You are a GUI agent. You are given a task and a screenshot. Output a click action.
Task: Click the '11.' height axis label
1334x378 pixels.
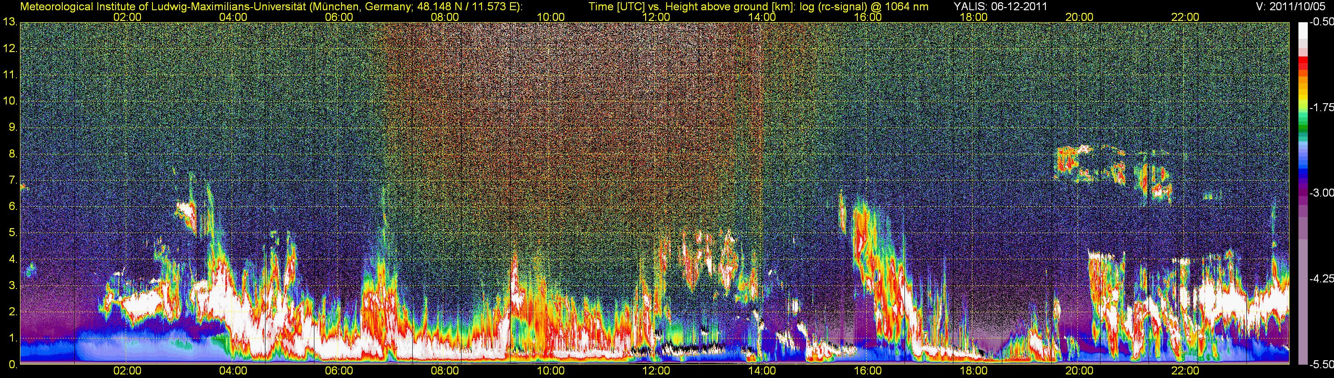click(x=10, y=75)
